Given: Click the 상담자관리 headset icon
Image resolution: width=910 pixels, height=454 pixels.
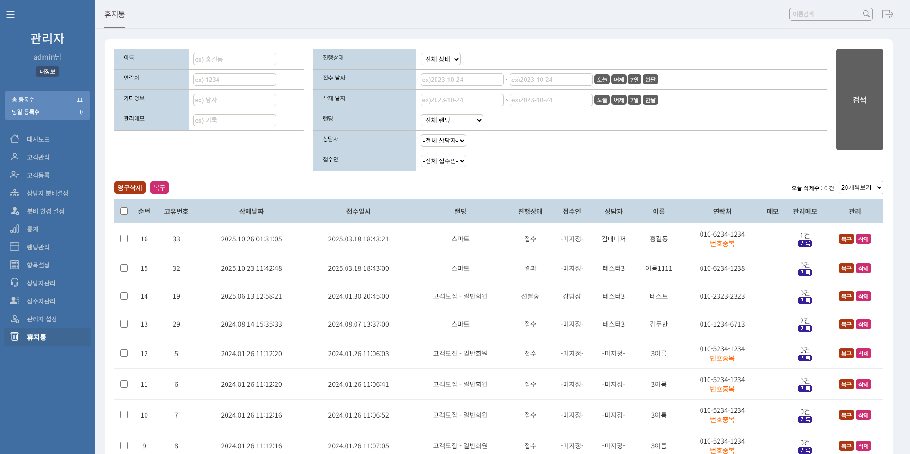Looking at the screenshot, I should tap(15, 283).
